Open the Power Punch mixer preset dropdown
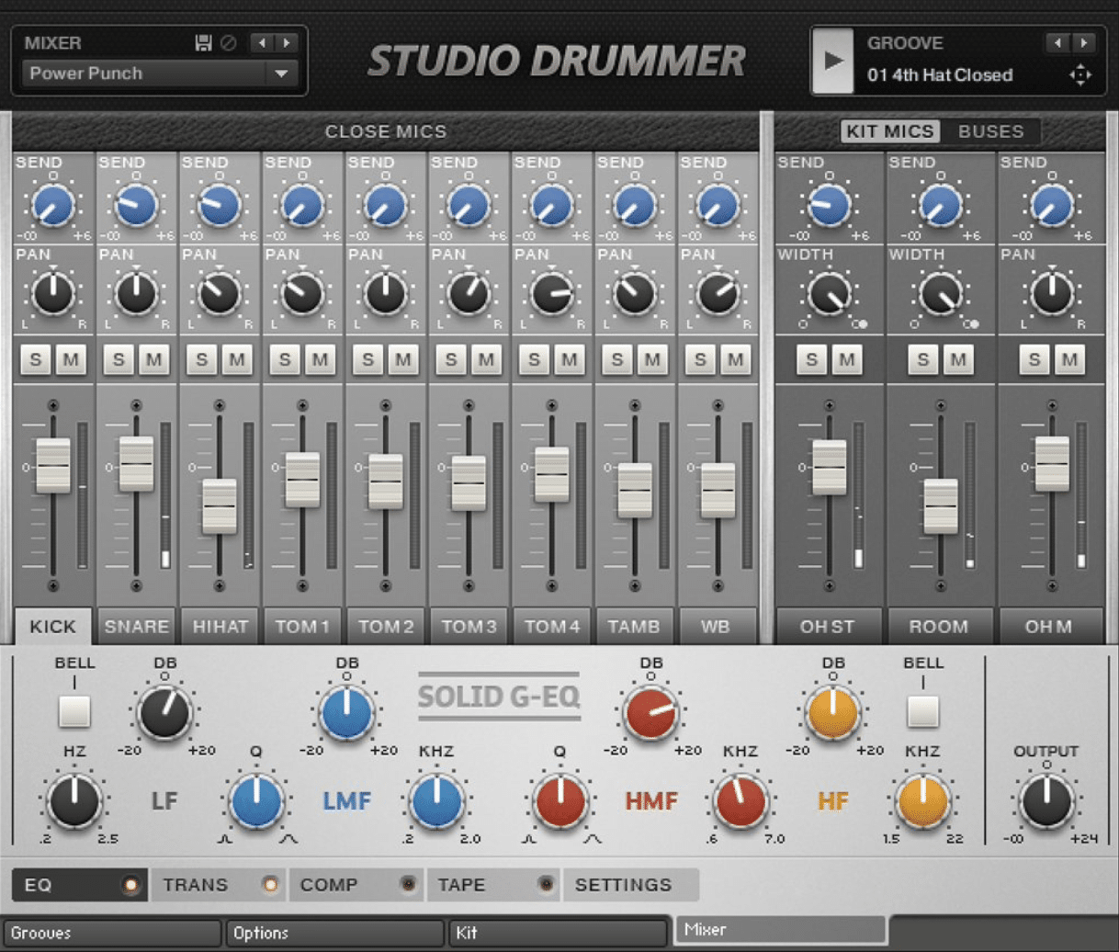This screenshot has height=952, width=1119. point(281,74)
